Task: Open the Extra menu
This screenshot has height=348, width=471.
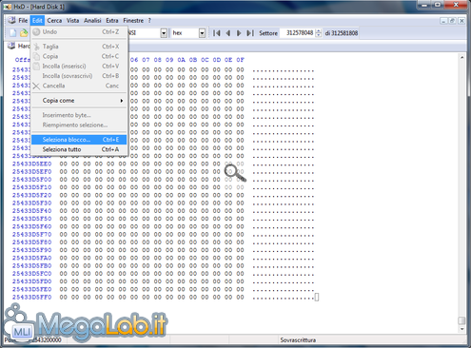Action: pos(112,21)
